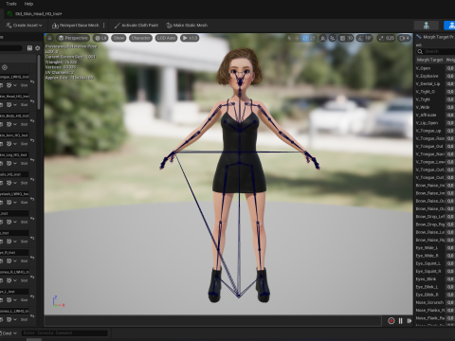Select the V_Affricate morph target
455x341 pixels.
426,115
